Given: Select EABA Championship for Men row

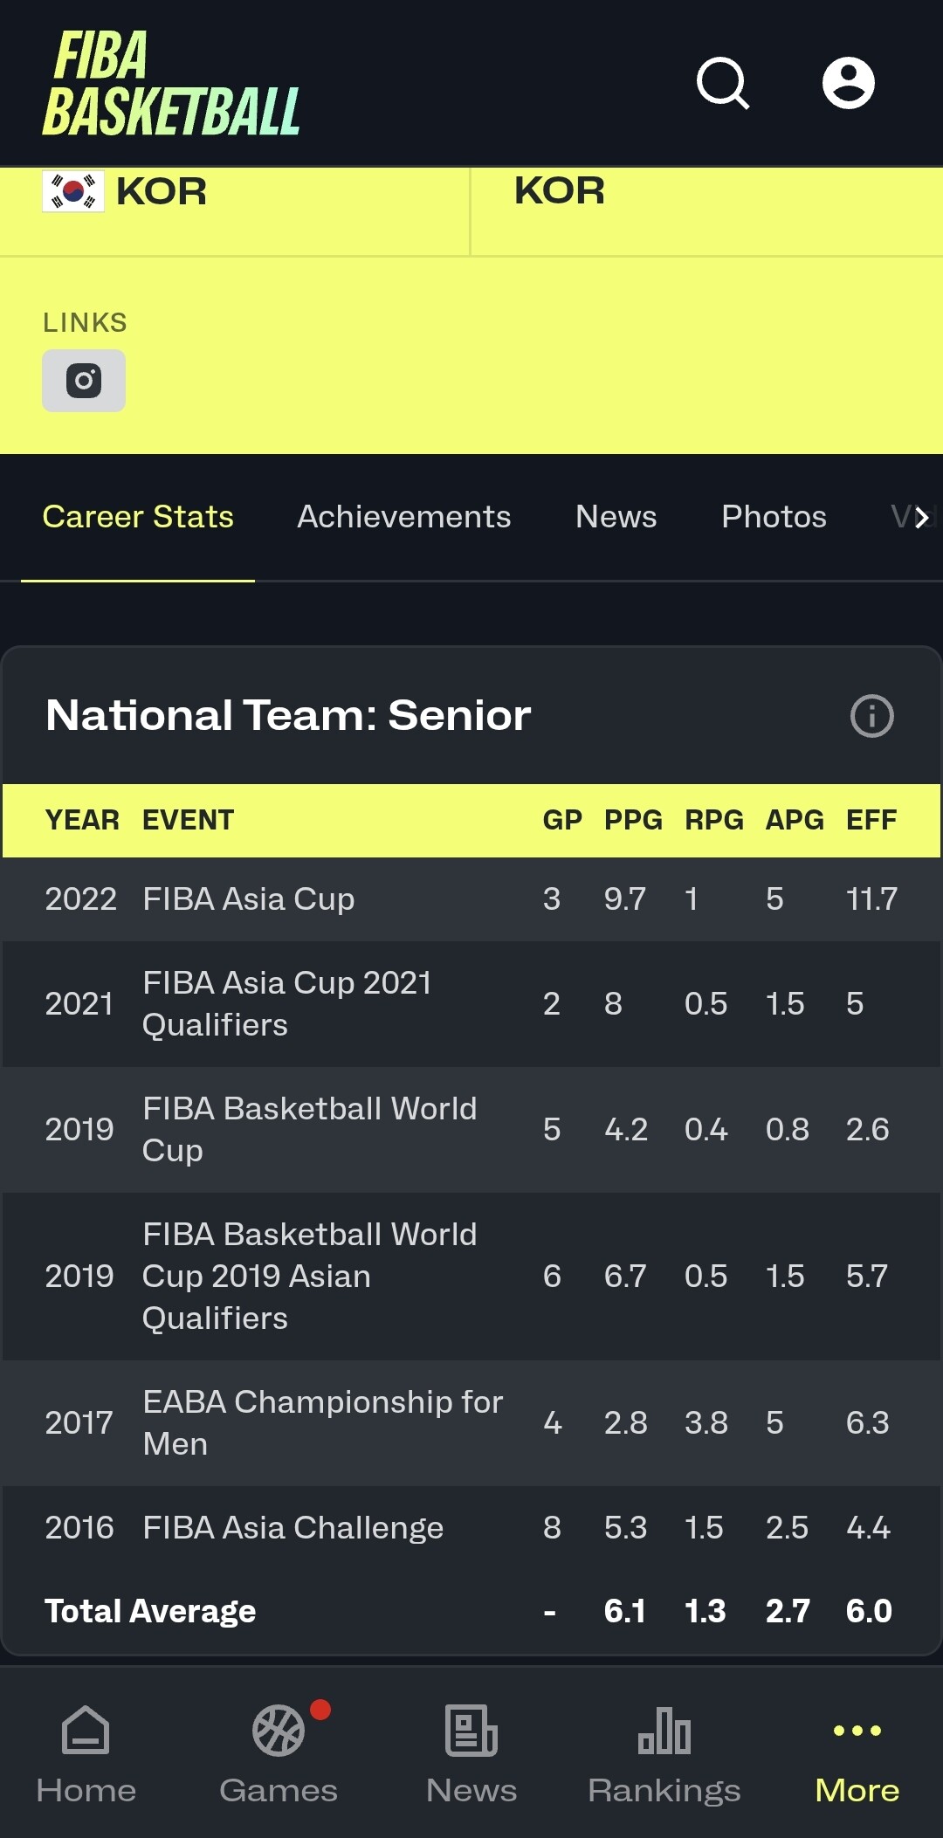Looking at the screenshot, I should coord(322,1422).
